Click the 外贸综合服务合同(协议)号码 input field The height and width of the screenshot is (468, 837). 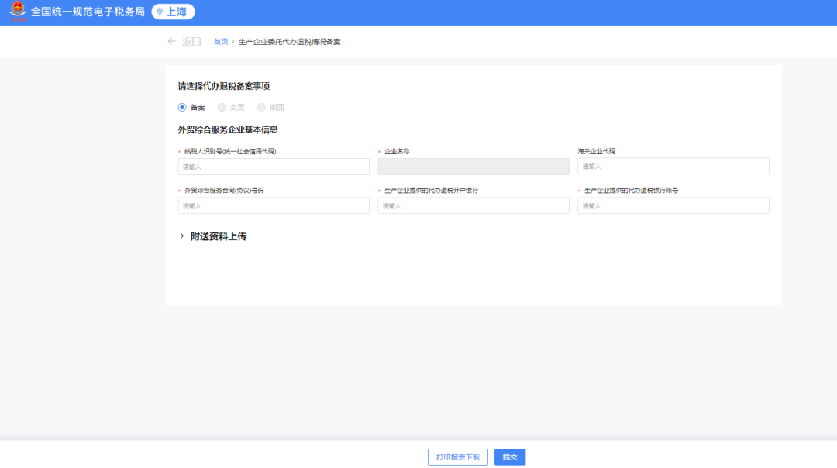click(274, 206)
